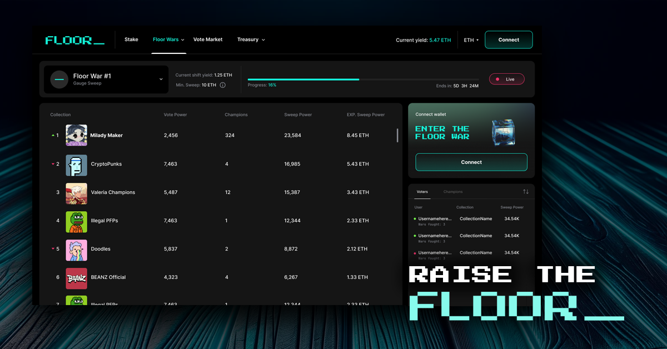Click the Floor War progress bar

point(363,79)
